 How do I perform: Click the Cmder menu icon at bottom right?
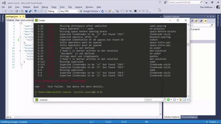[188, 100]
